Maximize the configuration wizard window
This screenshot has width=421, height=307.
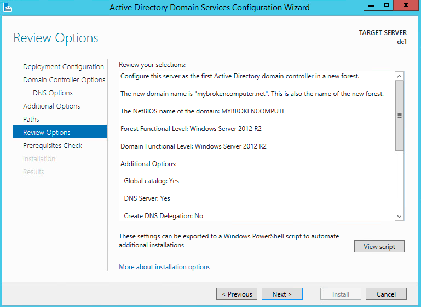coord(387,5)
